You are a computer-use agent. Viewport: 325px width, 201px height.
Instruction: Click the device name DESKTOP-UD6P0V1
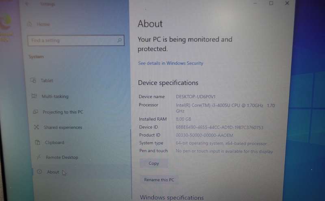[x=196, y=97]
